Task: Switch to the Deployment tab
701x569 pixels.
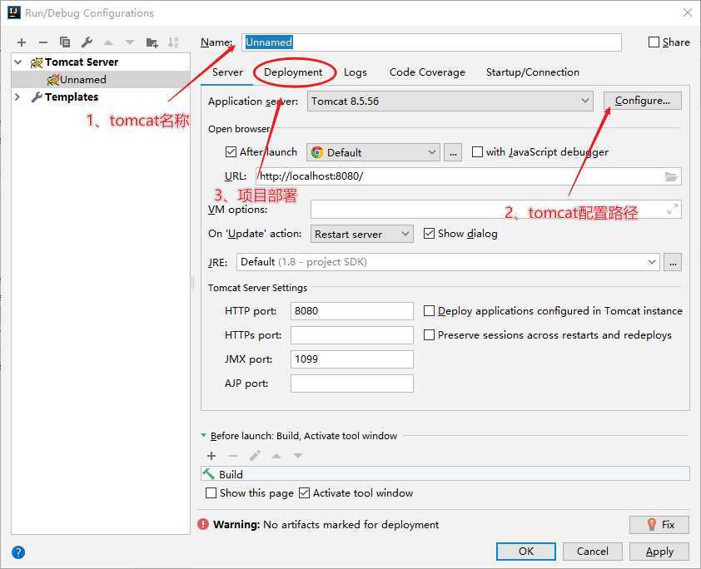Action: 293,72
